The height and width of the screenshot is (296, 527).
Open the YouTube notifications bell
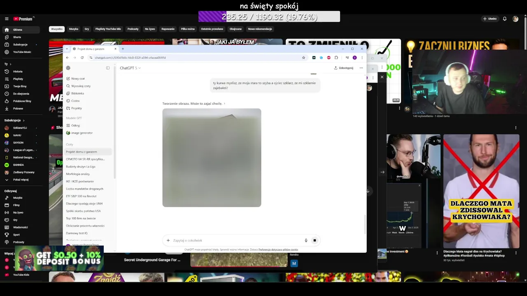click(x=504, y=19)
